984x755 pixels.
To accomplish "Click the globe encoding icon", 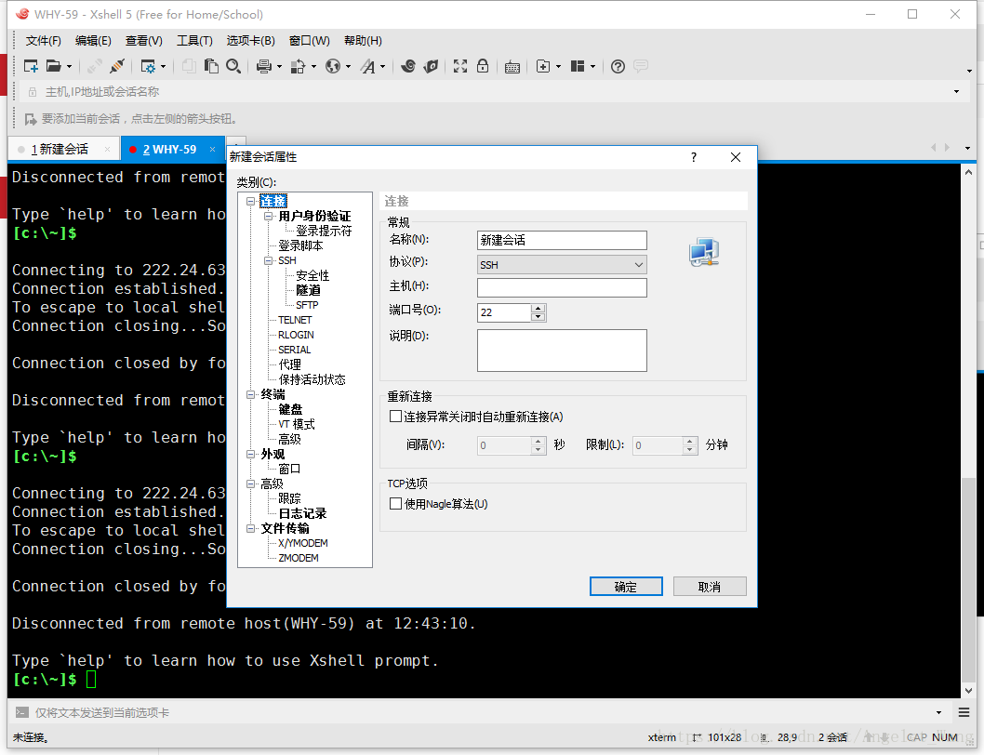I will pyautogui.click(x=333, y=66).
